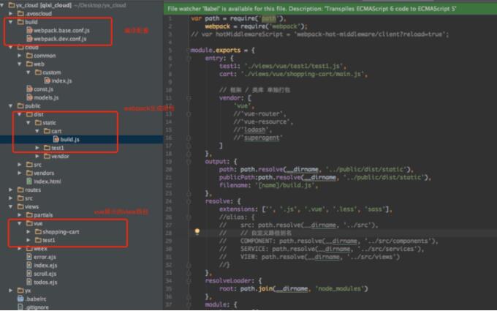Fold the resolveLoader block in the gutter
This screenshot has width=497, height=311.
click(x=189, y=280)
